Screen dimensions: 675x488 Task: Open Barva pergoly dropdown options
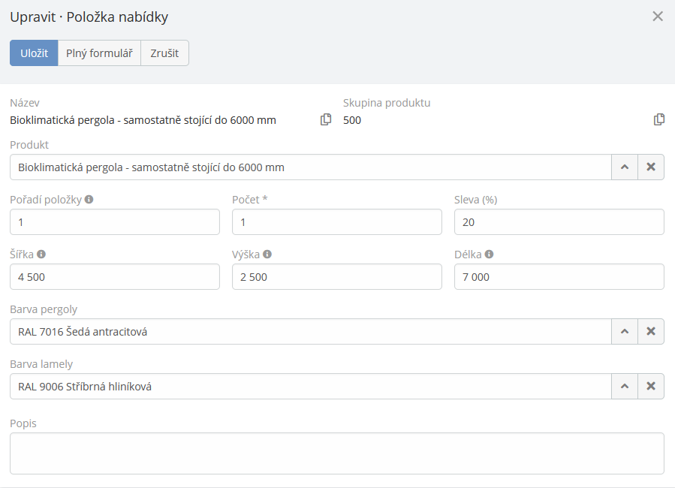pyautogui.click(x=625, y=331)
